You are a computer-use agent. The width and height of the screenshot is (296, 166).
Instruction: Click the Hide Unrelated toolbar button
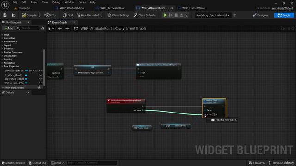pos(88,15)
